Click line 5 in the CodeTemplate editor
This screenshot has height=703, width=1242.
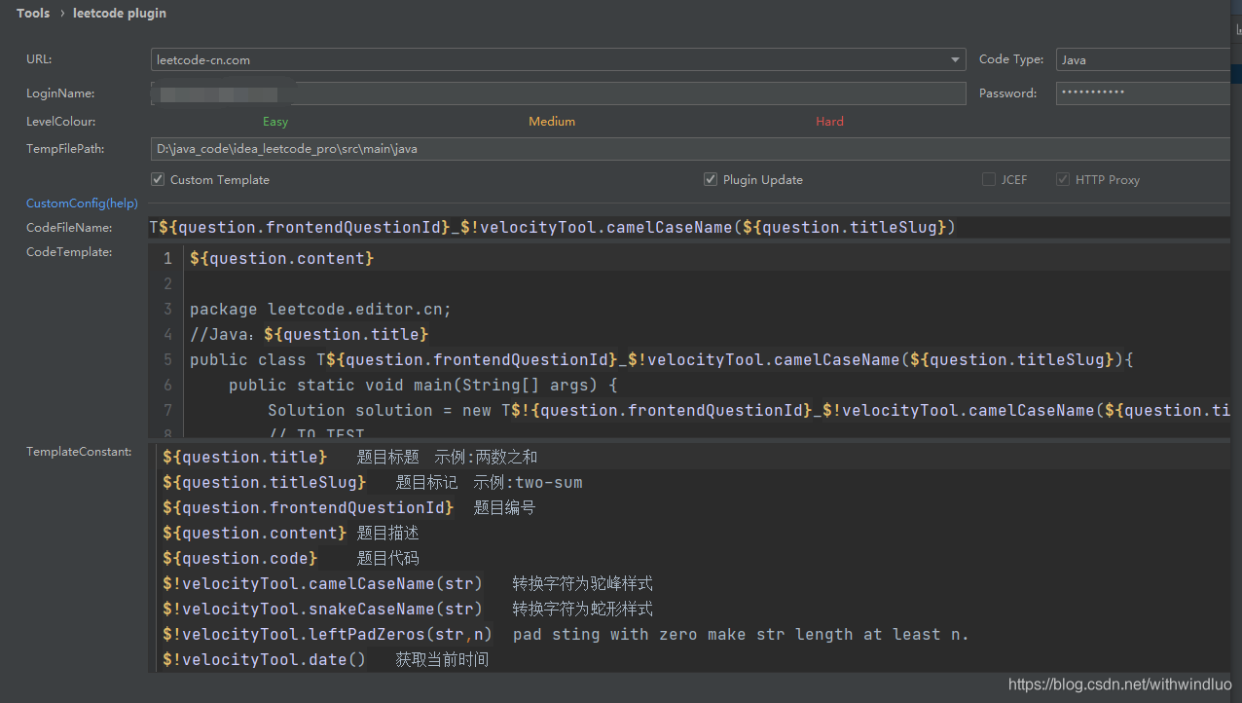[x=584, y=359]
